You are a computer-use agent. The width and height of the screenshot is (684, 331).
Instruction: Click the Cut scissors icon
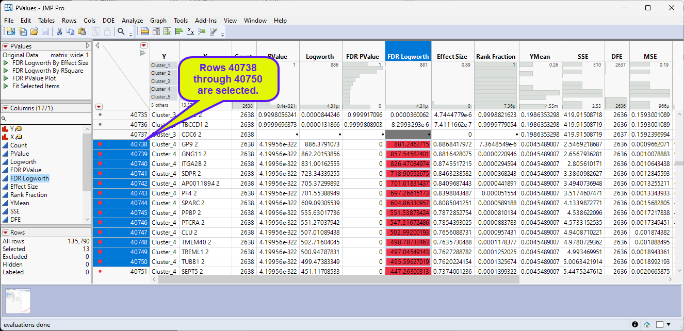click(x=59, y=31)
